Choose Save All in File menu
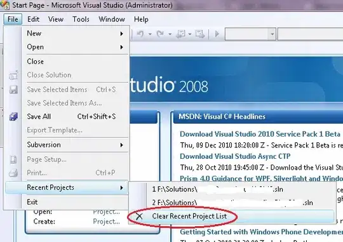The image size is (343, 242). click(x=75, y=116)
